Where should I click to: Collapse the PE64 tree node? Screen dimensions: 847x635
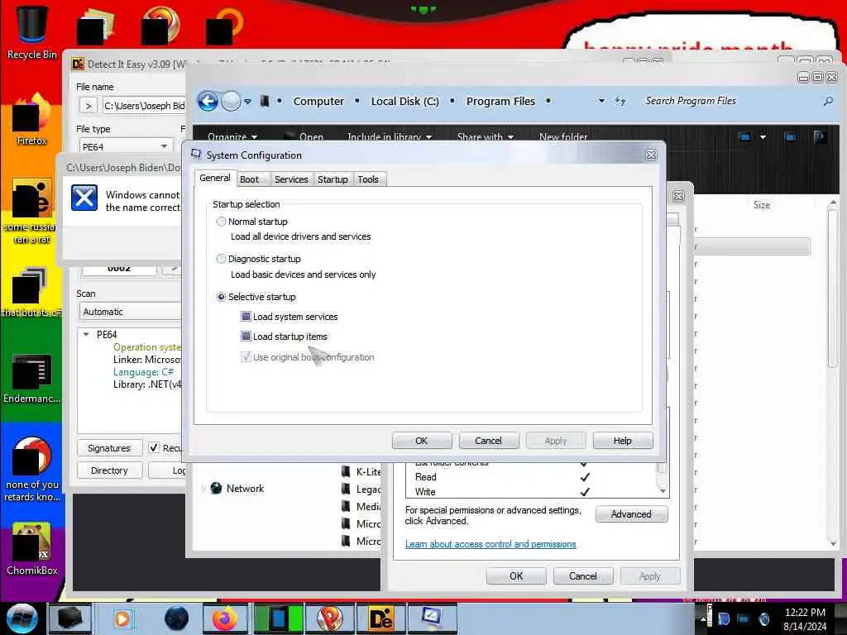(86, 335)
